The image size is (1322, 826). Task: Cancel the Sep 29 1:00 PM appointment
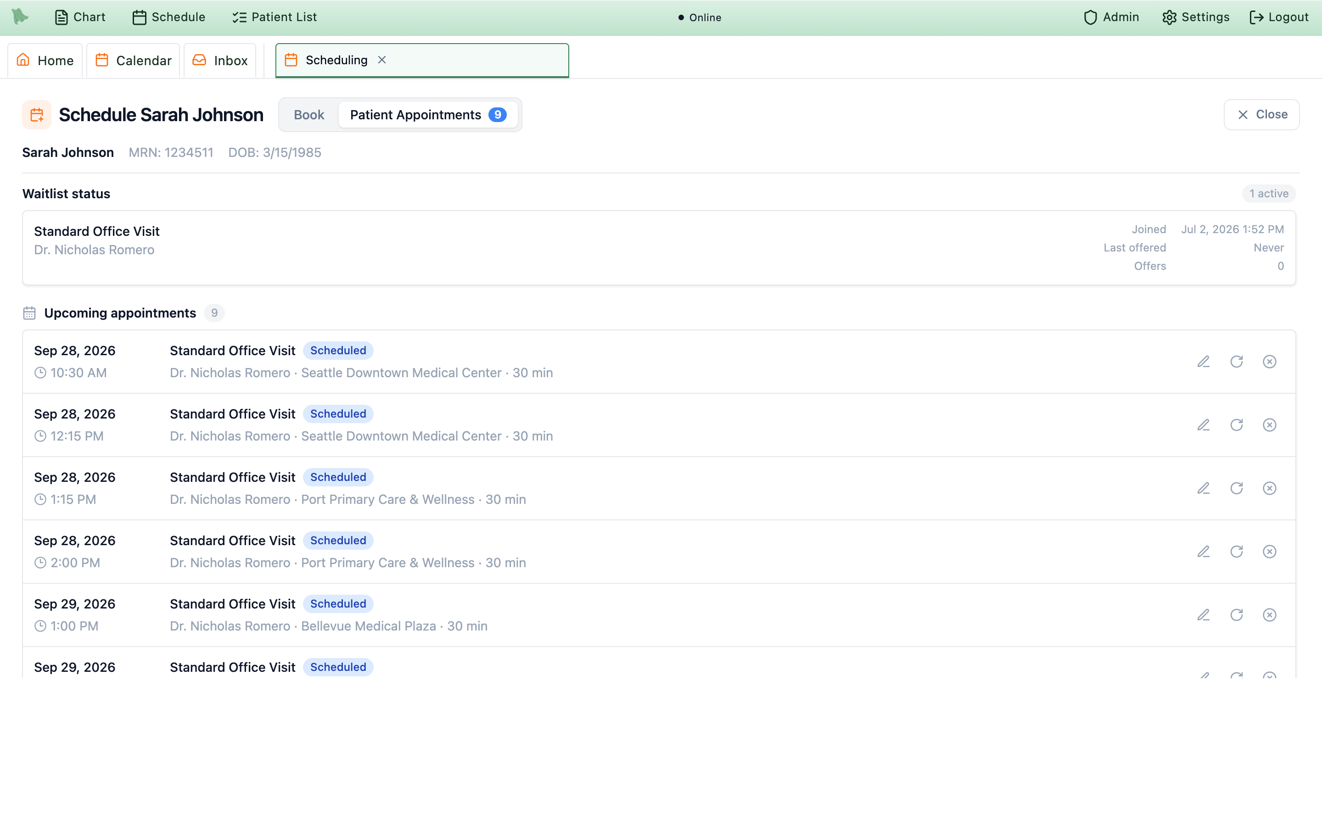[1270, 615]
